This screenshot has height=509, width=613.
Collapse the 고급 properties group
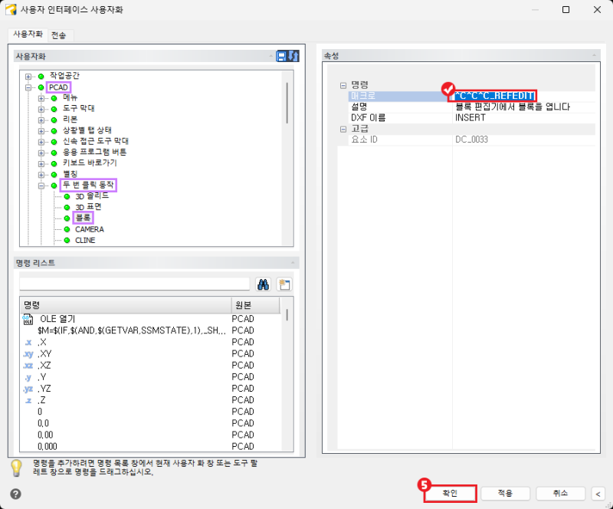[343, 129]
